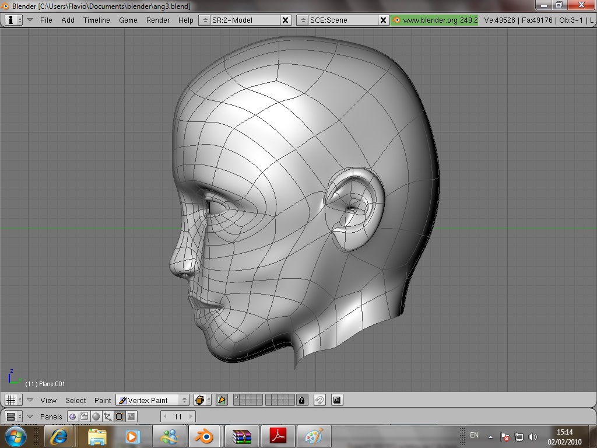Click the Logic context icon in Panels
597x448 pixels.
72,416
